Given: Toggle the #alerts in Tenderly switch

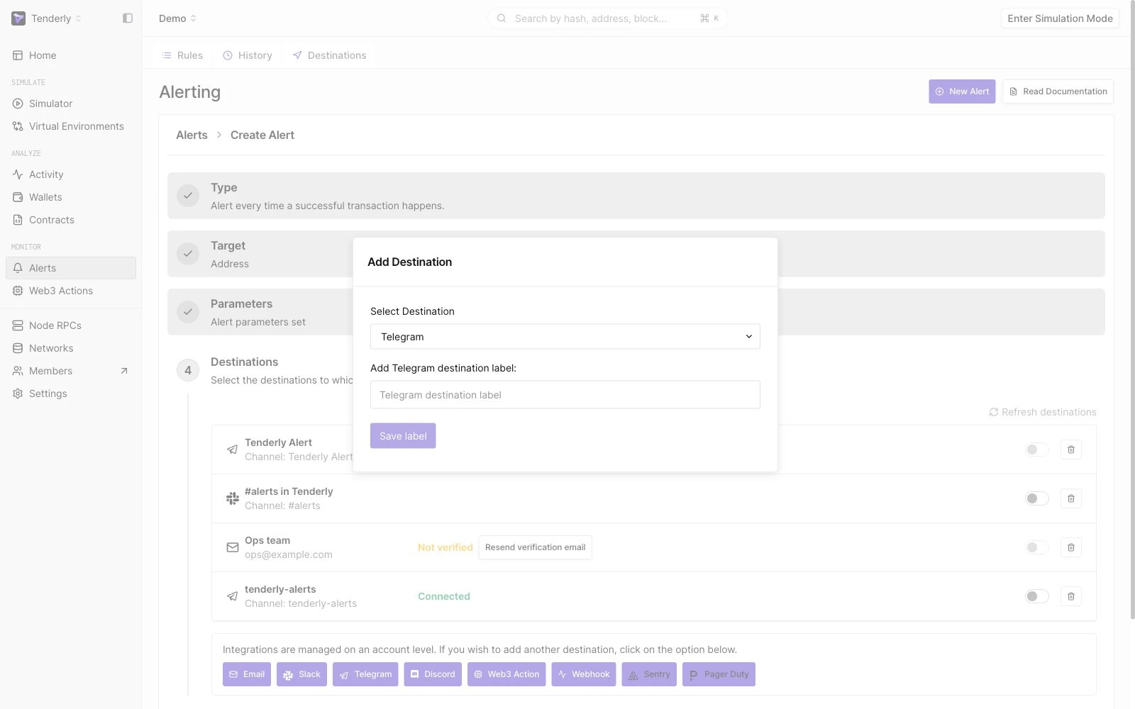Looking at the screenshot, I should tap(1037, 498).
